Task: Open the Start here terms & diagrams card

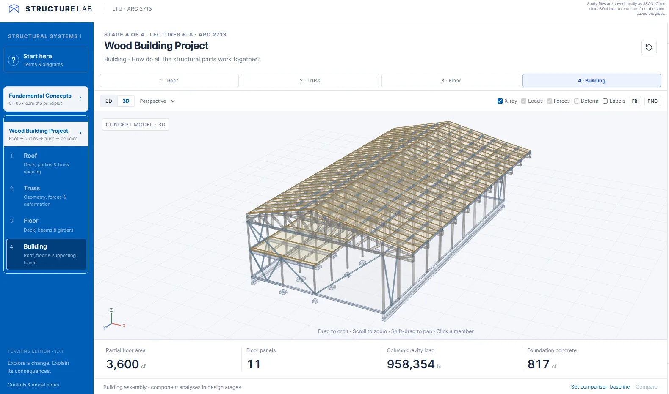Action: [x=46, y=60]
